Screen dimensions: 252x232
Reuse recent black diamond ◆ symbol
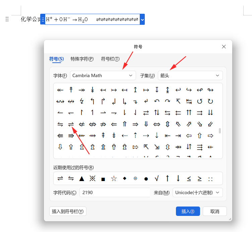(125, 178)
